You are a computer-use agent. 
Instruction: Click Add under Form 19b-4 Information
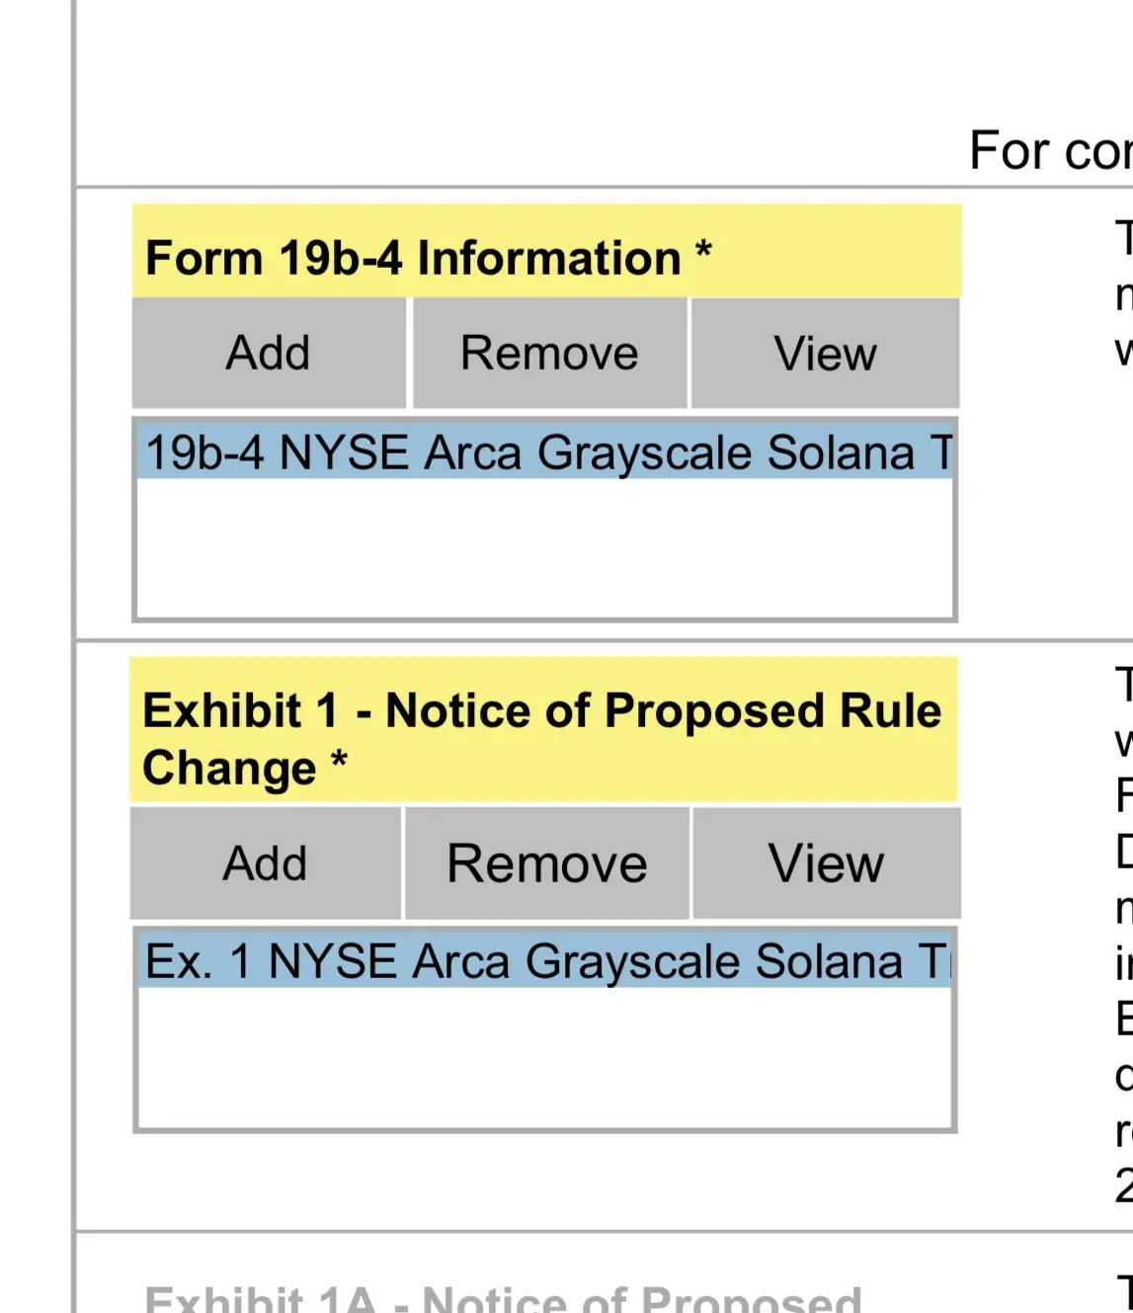pyautogui.click(x=269, y=353)
